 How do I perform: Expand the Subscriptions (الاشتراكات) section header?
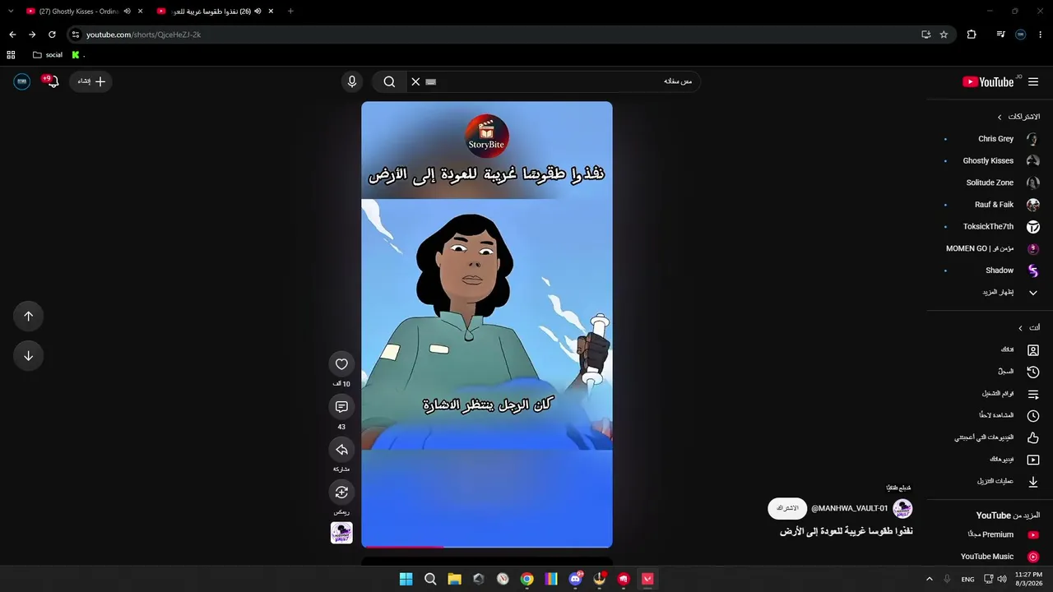point(1018,117)
